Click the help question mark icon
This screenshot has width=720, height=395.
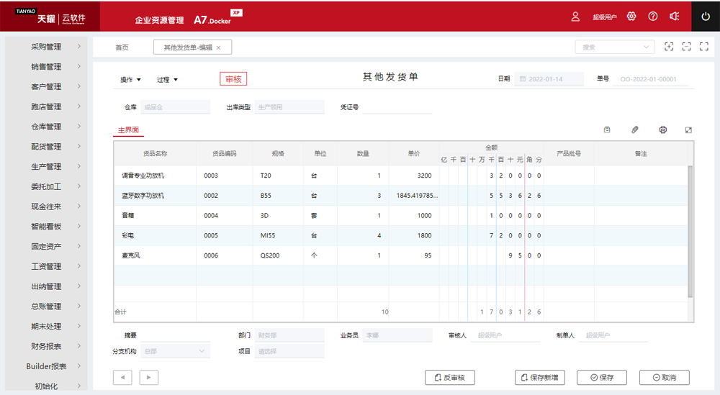click(653, 17)
